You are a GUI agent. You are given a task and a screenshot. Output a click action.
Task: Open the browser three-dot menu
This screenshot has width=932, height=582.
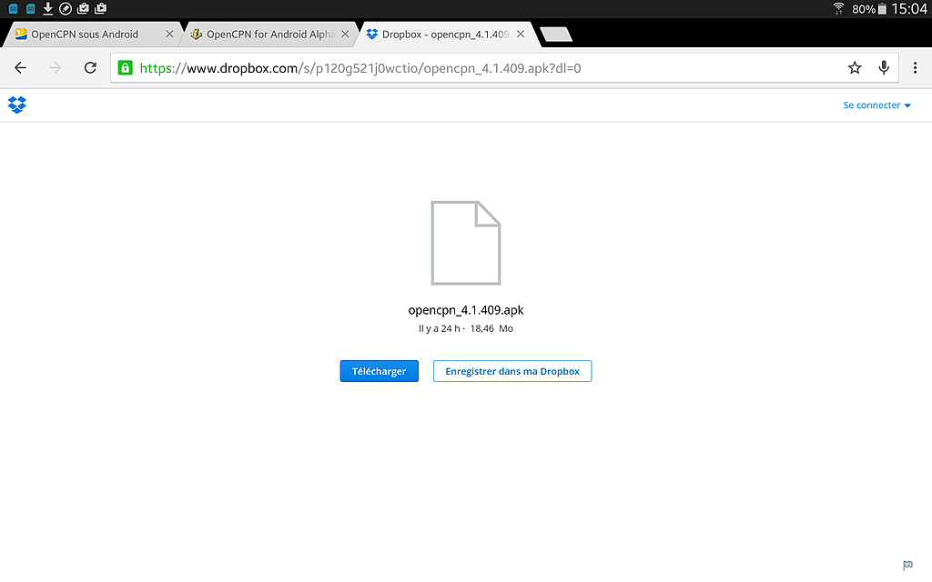click(915, 67)
